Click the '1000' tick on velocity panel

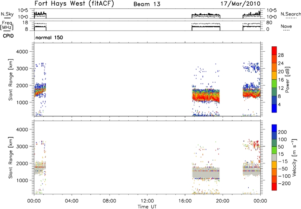pos(22,180)
